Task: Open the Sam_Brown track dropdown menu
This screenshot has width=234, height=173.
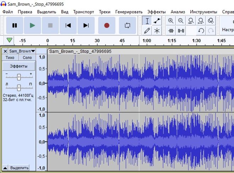Action: coord(22,51)
